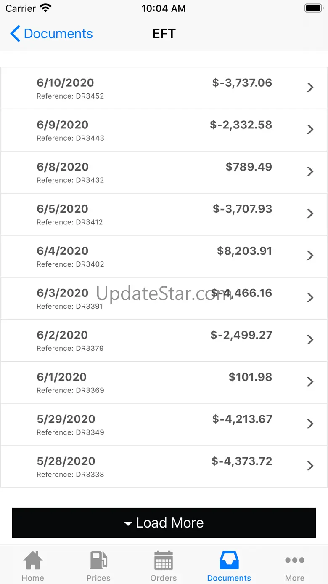328x584 pixels.
Task: Open EFT with reference DR3349
Action: pyautogui.click(x=70, y=432)
